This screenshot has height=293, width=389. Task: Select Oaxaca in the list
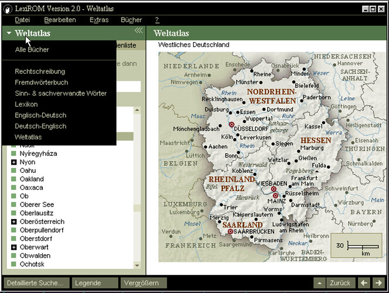pyautogui.click(x=31, y=188)
